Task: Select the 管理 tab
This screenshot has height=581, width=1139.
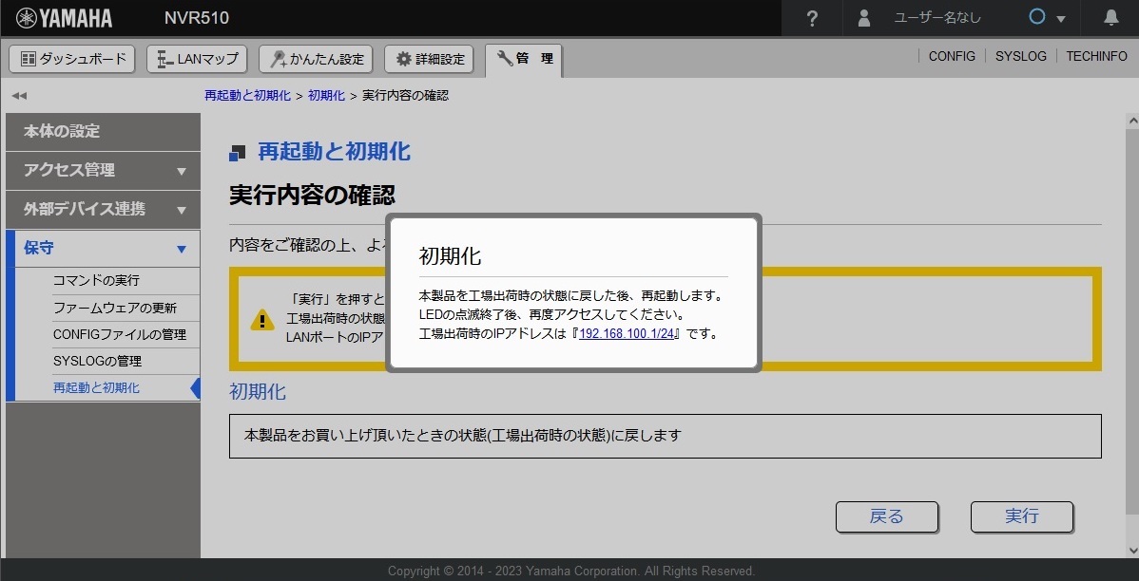Action: pyautogui.click(x=524, y=60)
